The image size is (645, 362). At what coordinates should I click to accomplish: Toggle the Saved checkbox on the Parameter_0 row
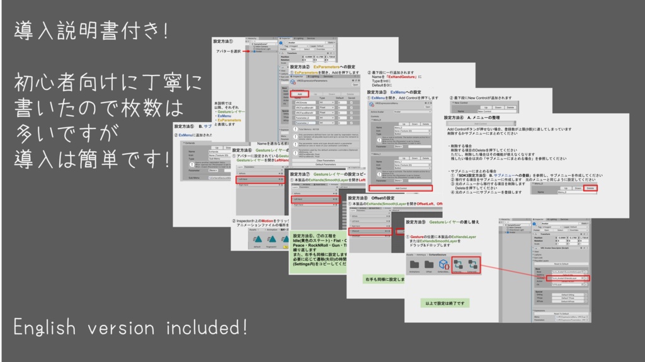[x=351, y=118]
